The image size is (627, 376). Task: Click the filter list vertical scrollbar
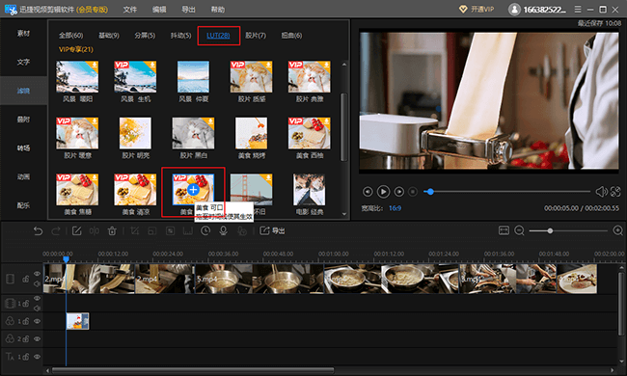click(x=344, y=127)
